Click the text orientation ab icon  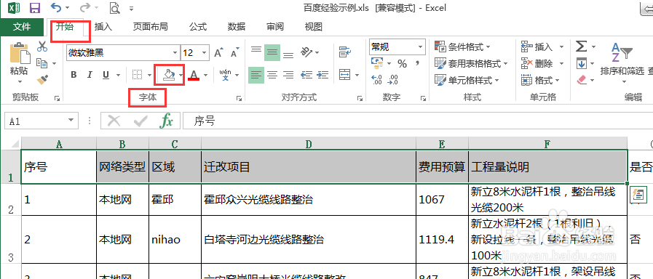click(x=307, y=52)
